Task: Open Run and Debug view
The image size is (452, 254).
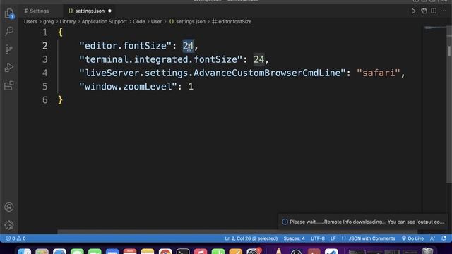Action: (x=9, y=68)
